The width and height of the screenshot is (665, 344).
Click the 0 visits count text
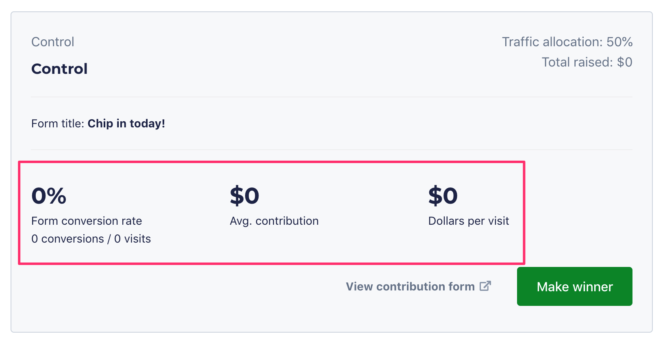click(133, 239)
